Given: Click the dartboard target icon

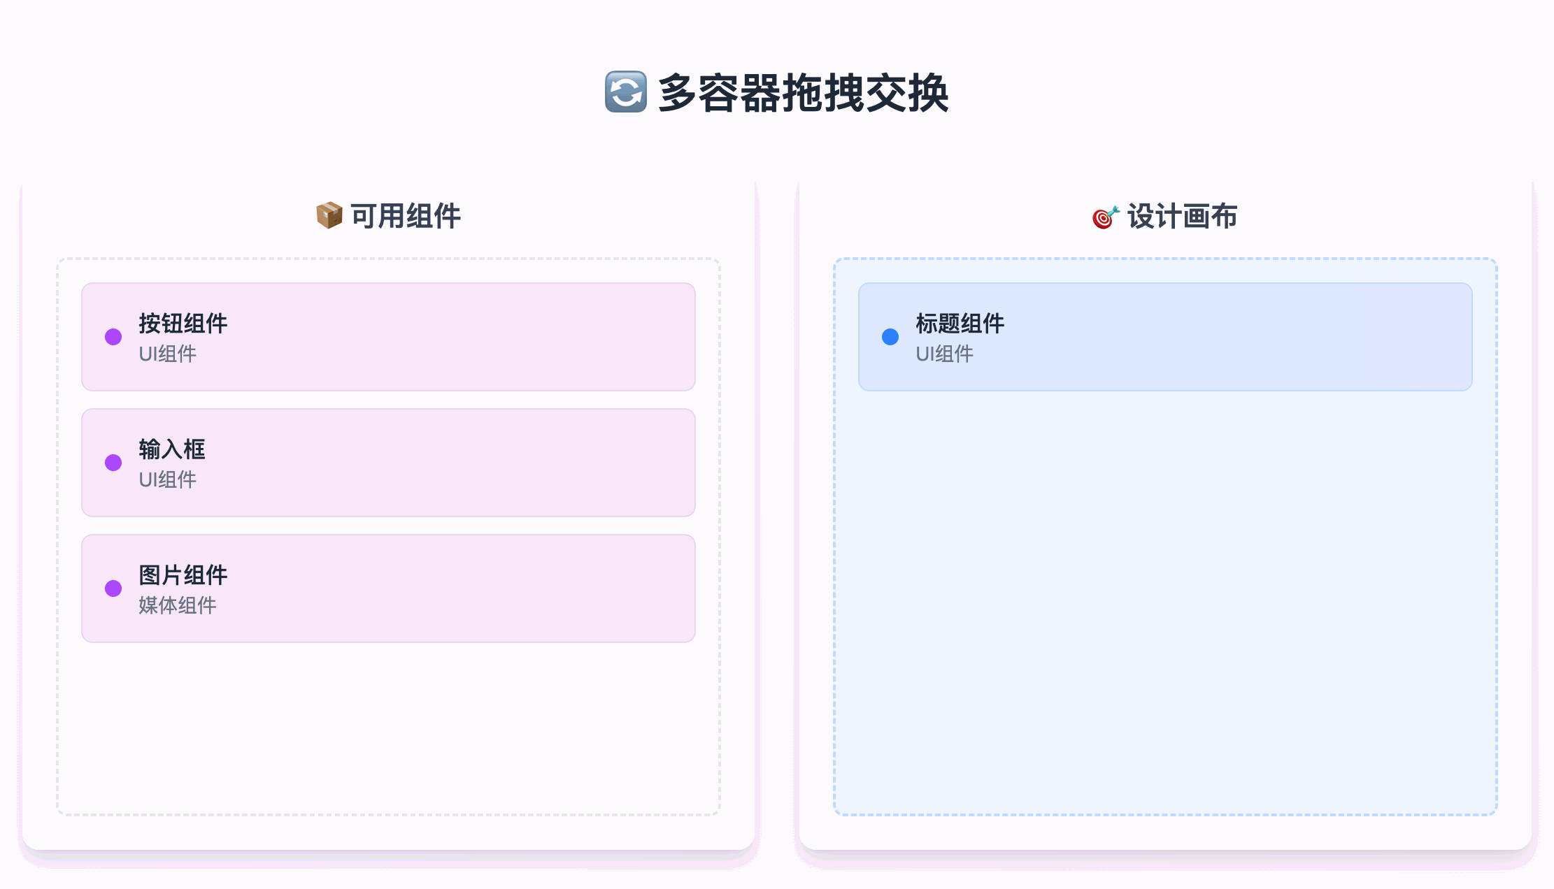Looking at the screenshot, I should click(1106, 217).
